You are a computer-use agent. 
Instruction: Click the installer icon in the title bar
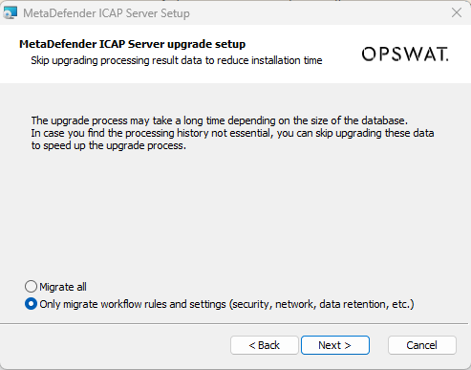click(x=10, y=13)
